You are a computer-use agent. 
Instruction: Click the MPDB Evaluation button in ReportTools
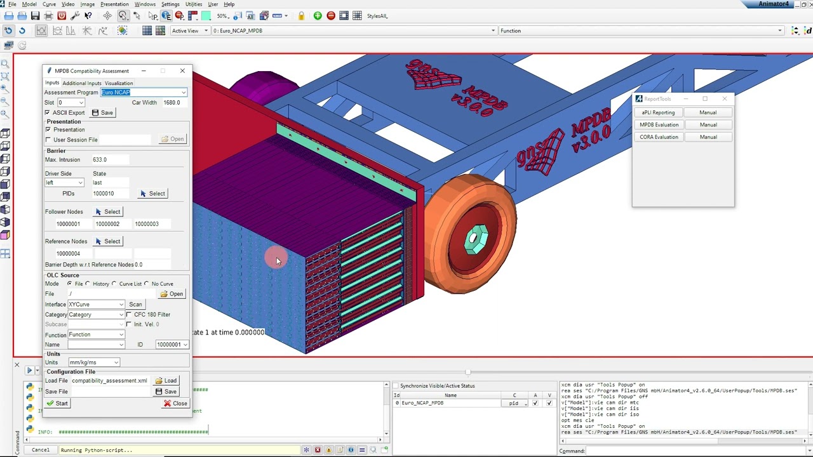coord(659,125)
